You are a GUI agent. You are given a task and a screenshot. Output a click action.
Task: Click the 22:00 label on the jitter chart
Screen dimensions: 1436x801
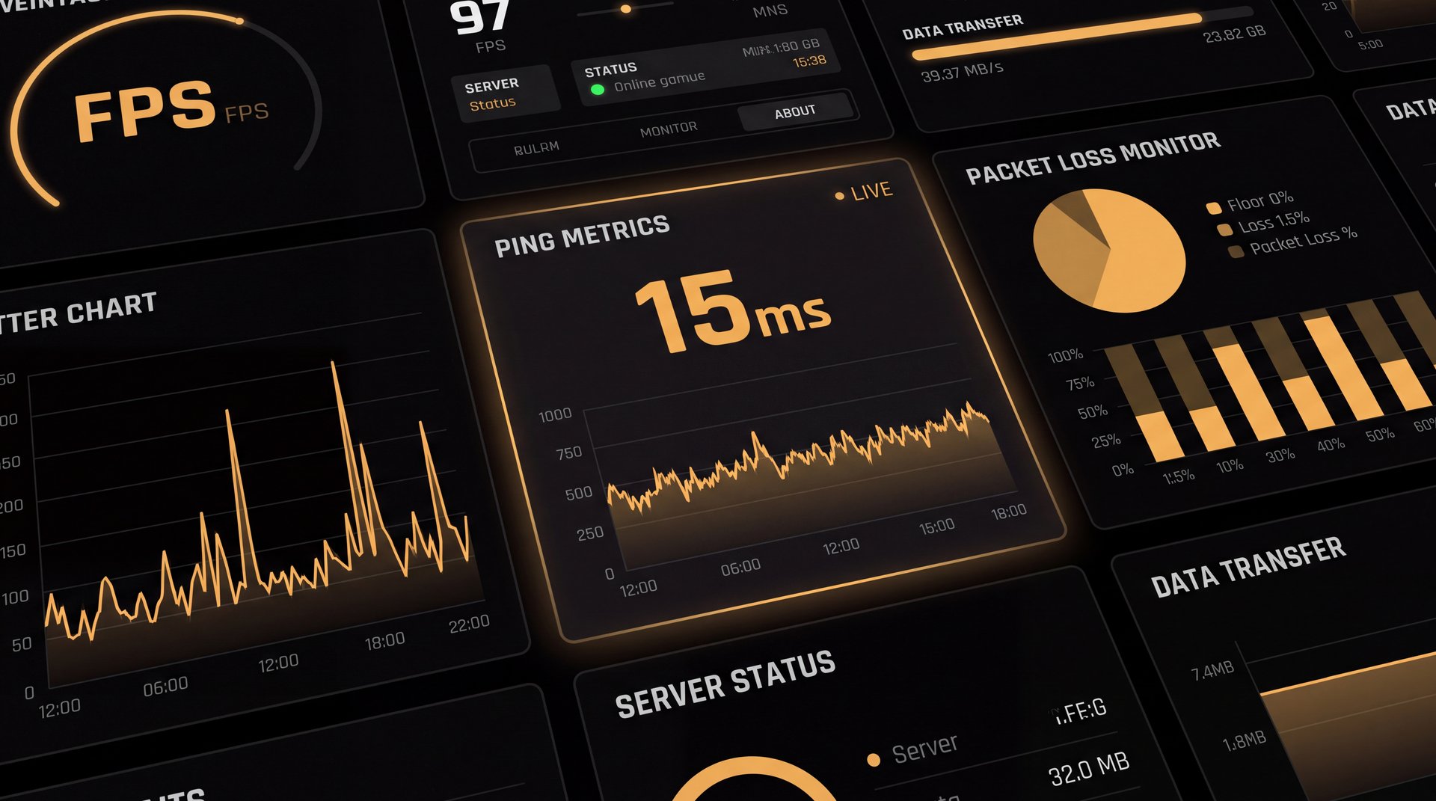(469, 624)
